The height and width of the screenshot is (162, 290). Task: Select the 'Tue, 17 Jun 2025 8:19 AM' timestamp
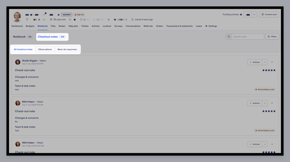coord(32,105)
